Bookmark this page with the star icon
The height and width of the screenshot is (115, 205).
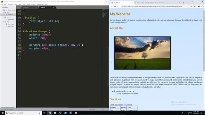[195, 6]
